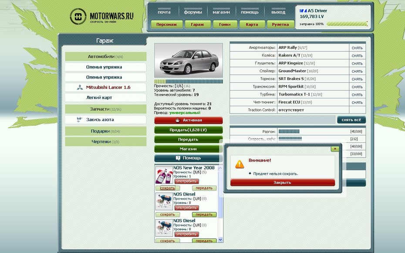405x253 pixels.
Task: Click снять for Турбина
Action: (357, 94)
